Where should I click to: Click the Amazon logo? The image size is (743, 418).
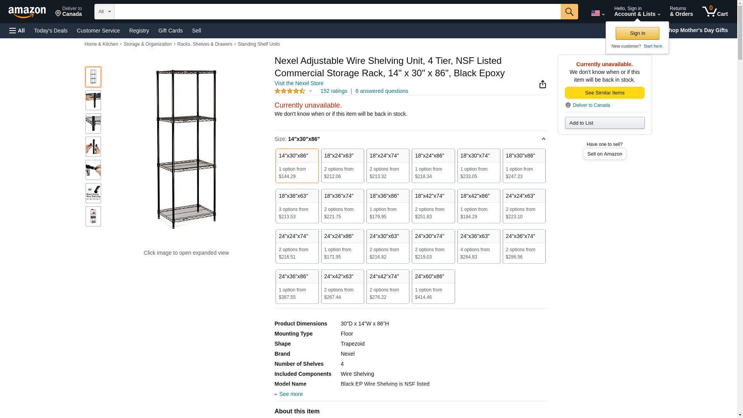tap(27, 12)
